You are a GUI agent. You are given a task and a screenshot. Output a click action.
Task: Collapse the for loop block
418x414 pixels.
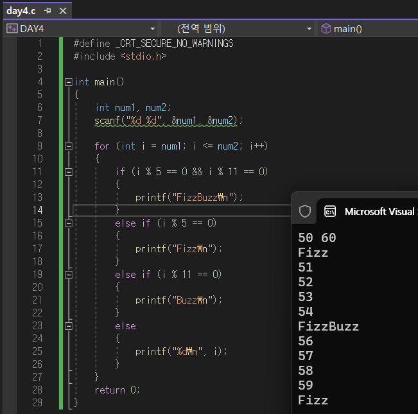tap(69, 146)
